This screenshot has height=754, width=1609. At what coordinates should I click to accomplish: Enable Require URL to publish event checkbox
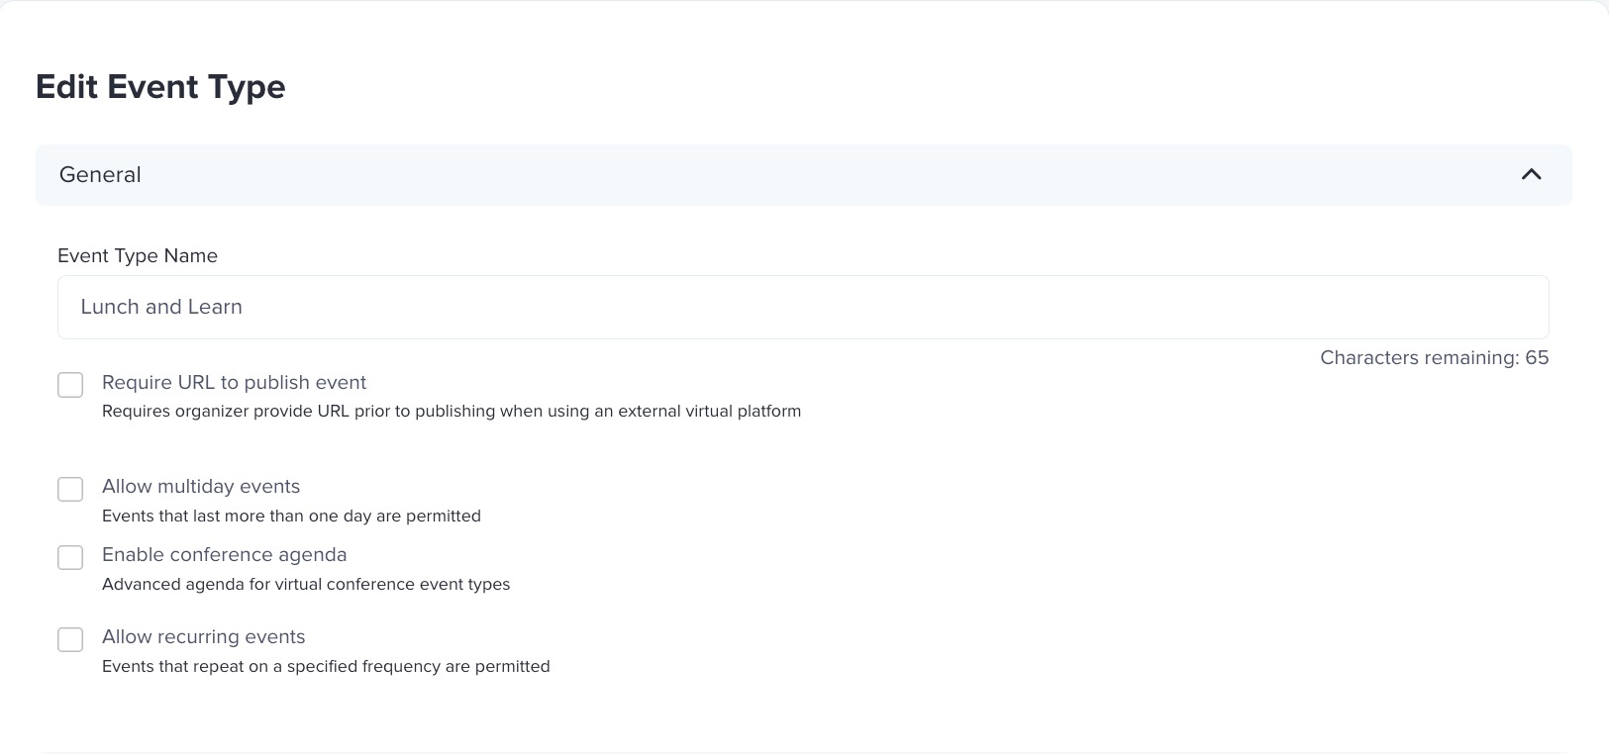pyautogui.click(x=70, y=385)
